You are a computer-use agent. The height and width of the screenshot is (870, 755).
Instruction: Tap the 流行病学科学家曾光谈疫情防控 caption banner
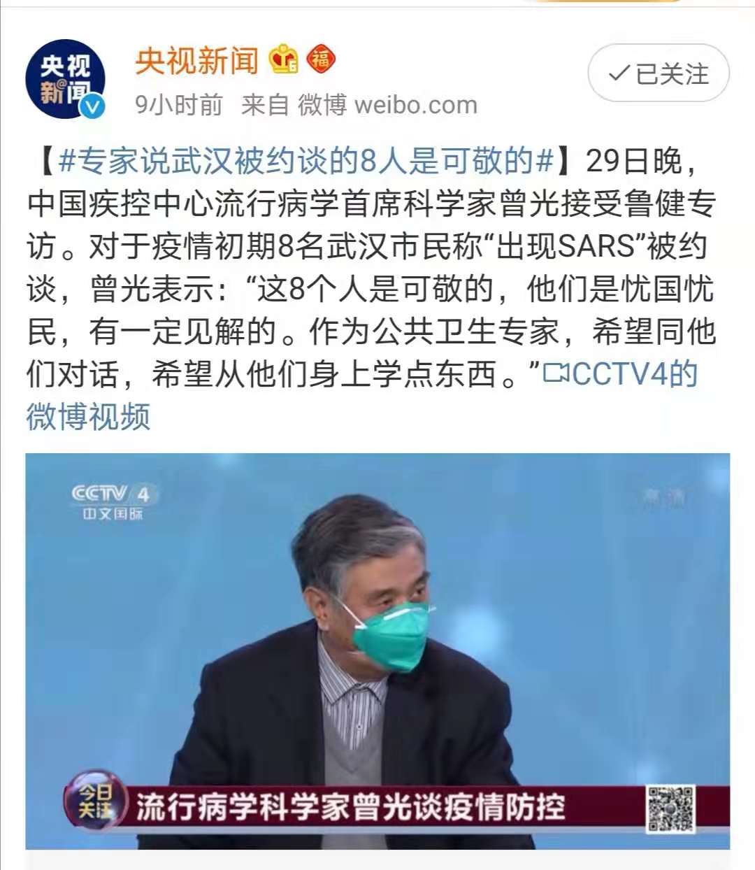tap(350, 807)
